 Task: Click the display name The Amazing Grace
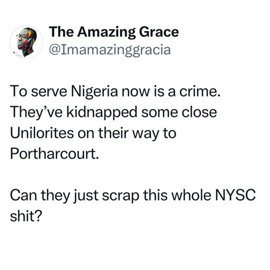point(114,32)
